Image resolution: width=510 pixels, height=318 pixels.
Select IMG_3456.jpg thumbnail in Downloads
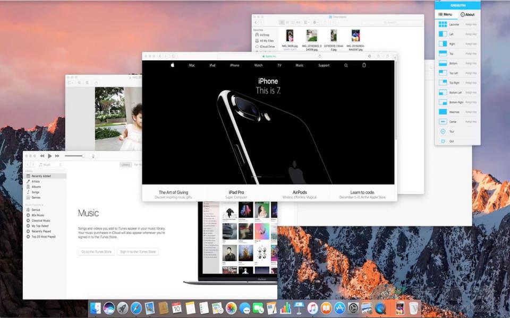click(x=290, y=36)
